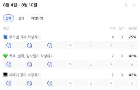The width and height of the screenshot is (140, 90).
Task: Click first smiley in 주차별 과제 작성하기 row
Action: tap(9, 45)
